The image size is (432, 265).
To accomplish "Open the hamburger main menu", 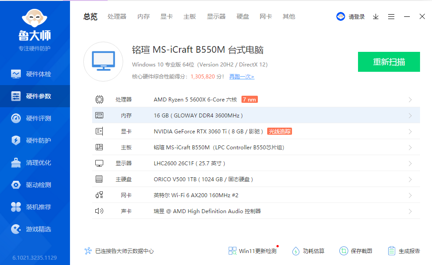I will click(x=391, y=16).
